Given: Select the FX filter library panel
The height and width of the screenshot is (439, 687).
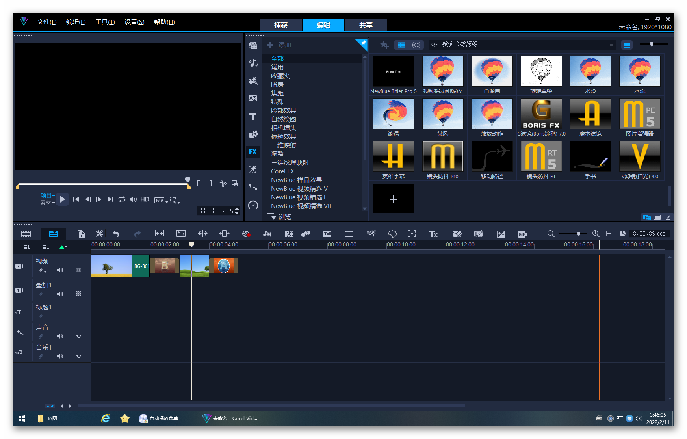Looking at the screenshot, I should 253,152.
